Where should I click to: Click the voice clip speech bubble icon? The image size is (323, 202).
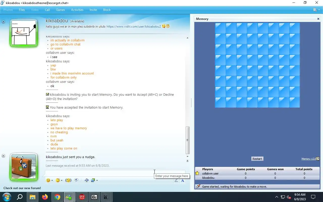(x=76, y=180)
